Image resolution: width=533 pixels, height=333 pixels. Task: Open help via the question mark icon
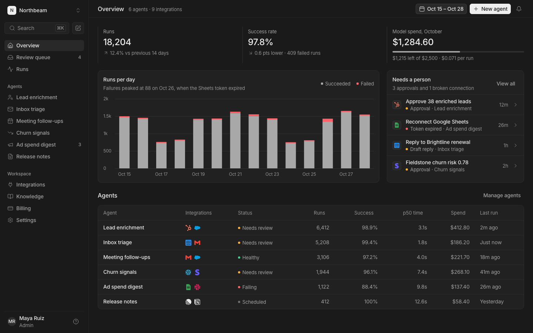point(76,322)
